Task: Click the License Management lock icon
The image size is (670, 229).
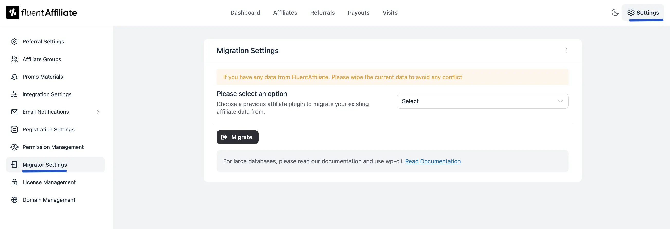Action: [14, 182]
